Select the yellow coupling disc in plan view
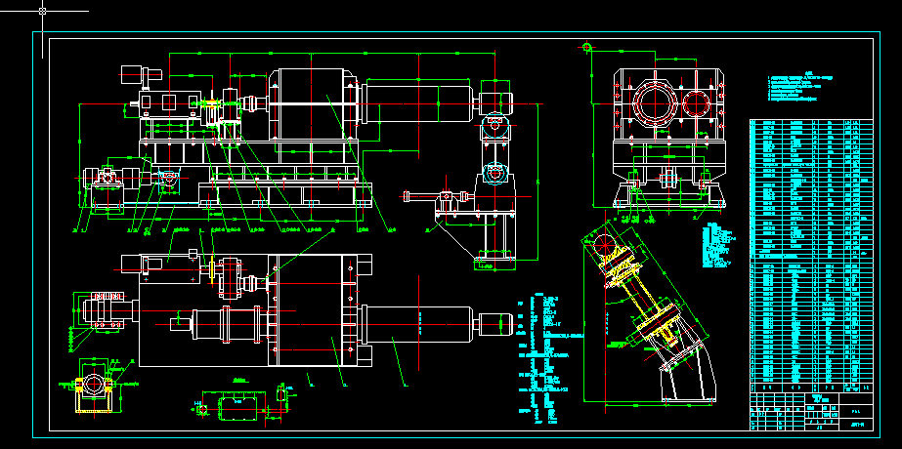Image resolution: width=902 pixels, height=449 pixels. coord(212,270)
